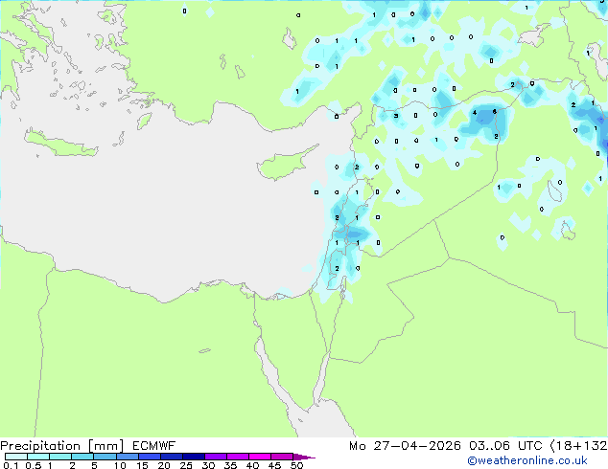Click the 35–40 mm legend swatch
Viewport: 608px width, 469px height.
point(237,457)
